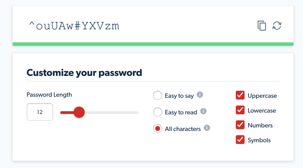Focus the Password Length number field

40,112
